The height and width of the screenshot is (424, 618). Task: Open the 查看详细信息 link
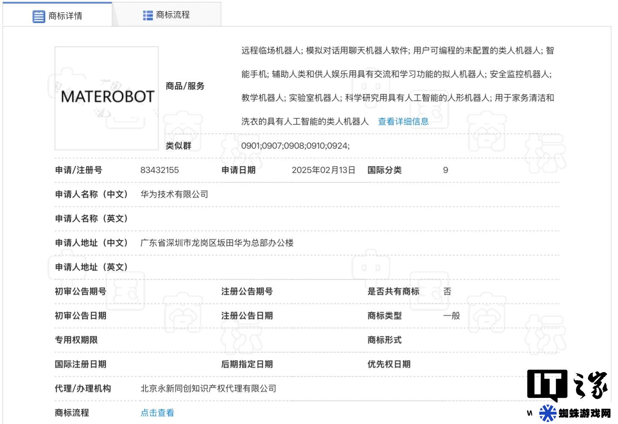(403, 121)
